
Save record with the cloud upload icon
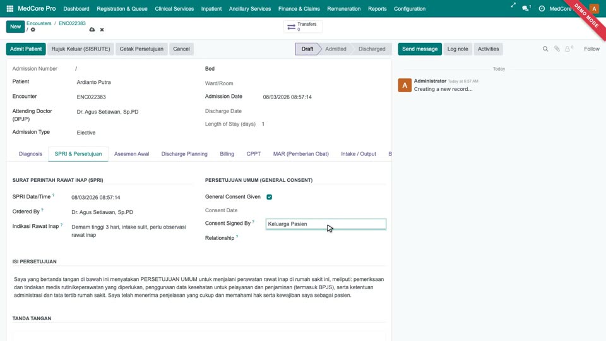92,30
